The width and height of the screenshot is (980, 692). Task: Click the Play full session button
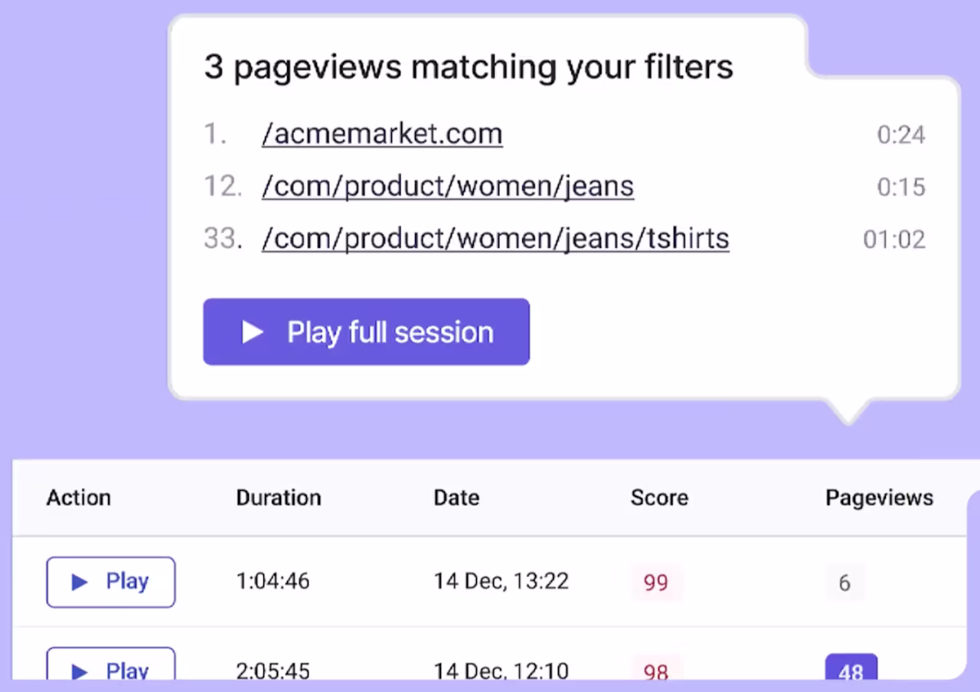[366, 331]
